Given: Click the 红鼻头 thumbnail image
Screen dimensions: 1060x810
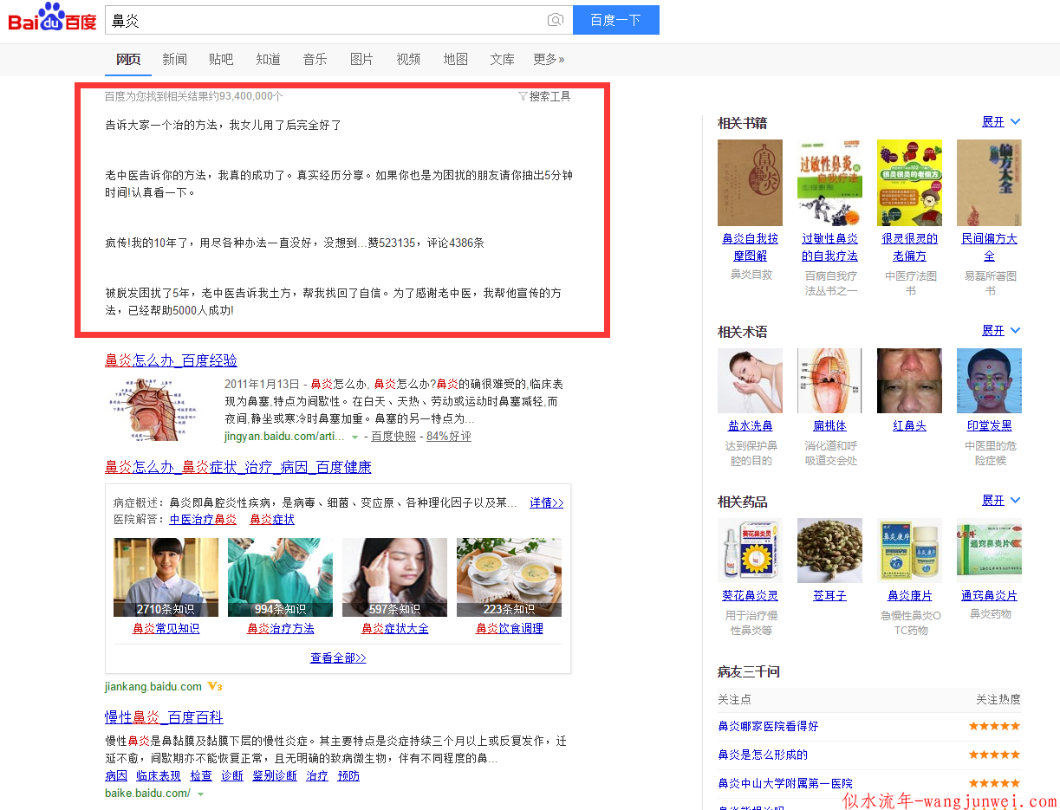Looking at the screenshot, I should 909,380.
